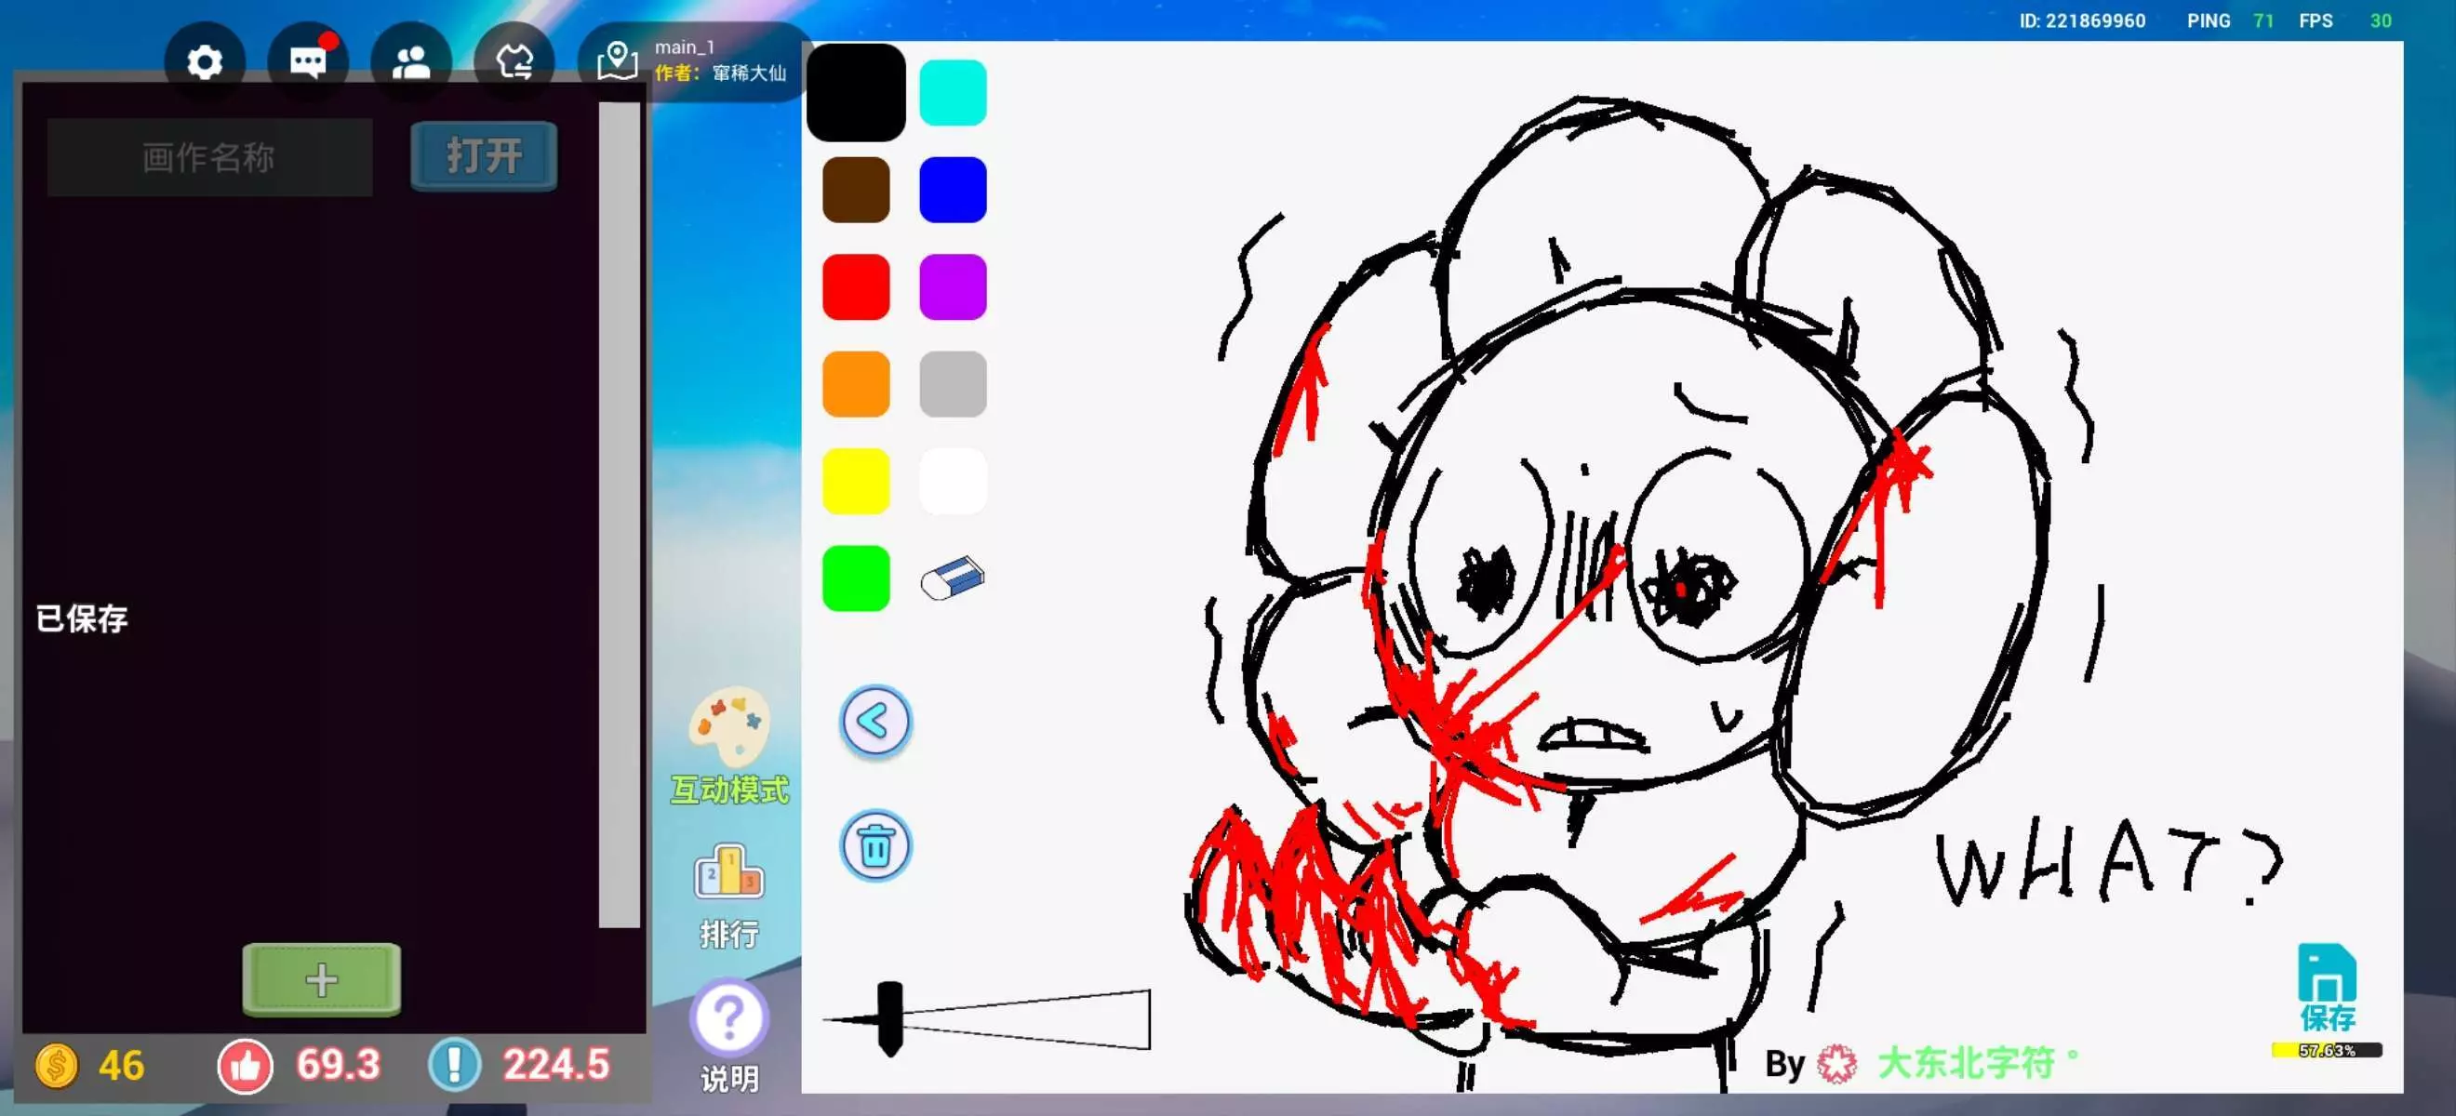Select the red color swatch
2456x1116 pixels.
855,286
